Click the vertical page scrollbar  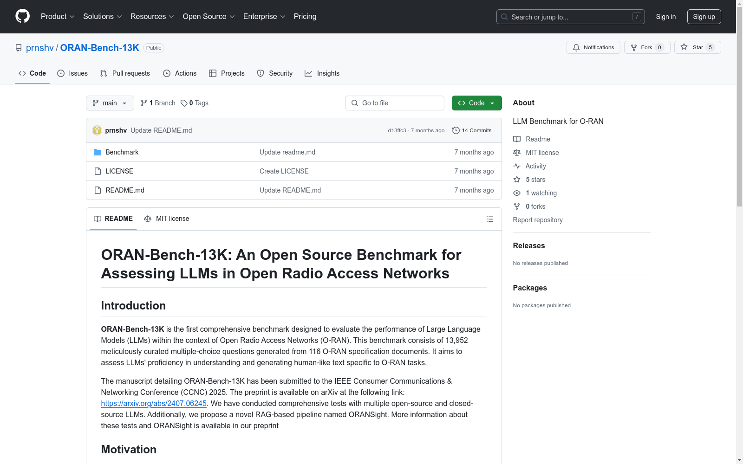pos(739,107)
